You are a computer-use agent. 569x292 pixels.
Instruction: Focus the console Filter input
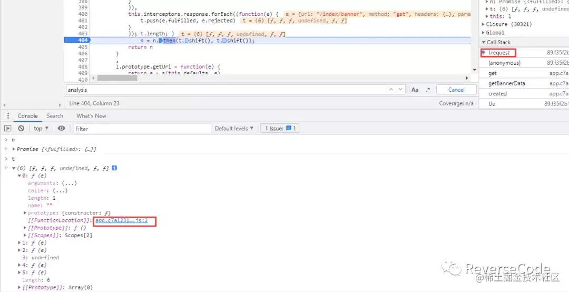tap(142, 129)
